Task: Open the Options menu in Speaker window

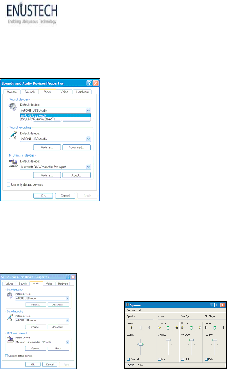Action: click(131, 310)
